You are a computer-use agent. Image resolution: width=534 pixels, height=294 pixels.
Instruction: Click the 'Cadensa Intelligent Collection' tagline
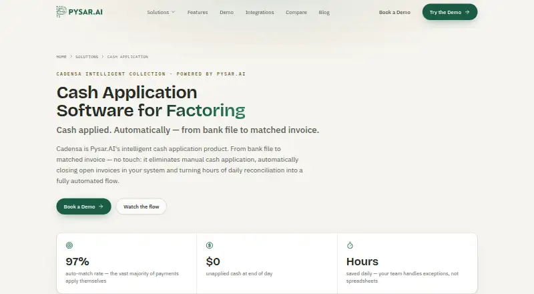[x=151, y=73]
